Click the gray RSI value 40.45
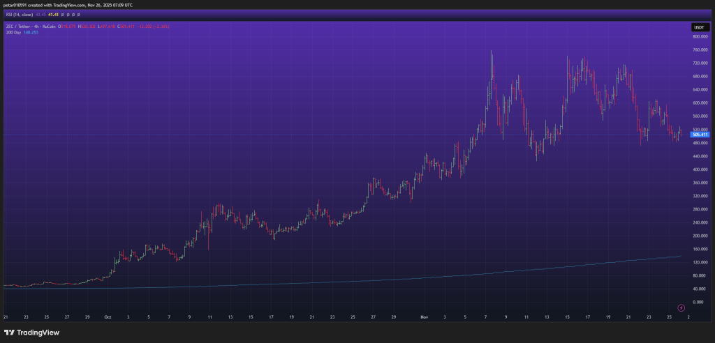Image resolution: width=715 pixels, height=343 pixels. point(41,13)
